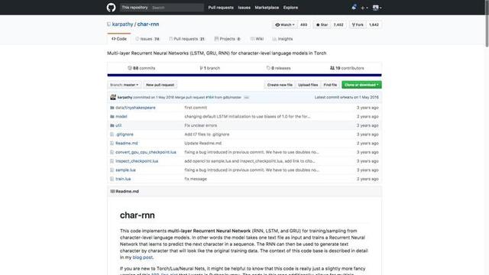Image resolution: width=489 pixels, height=275 pixels.
Task: Star the char-rnn repository
Action: point(322,24)
